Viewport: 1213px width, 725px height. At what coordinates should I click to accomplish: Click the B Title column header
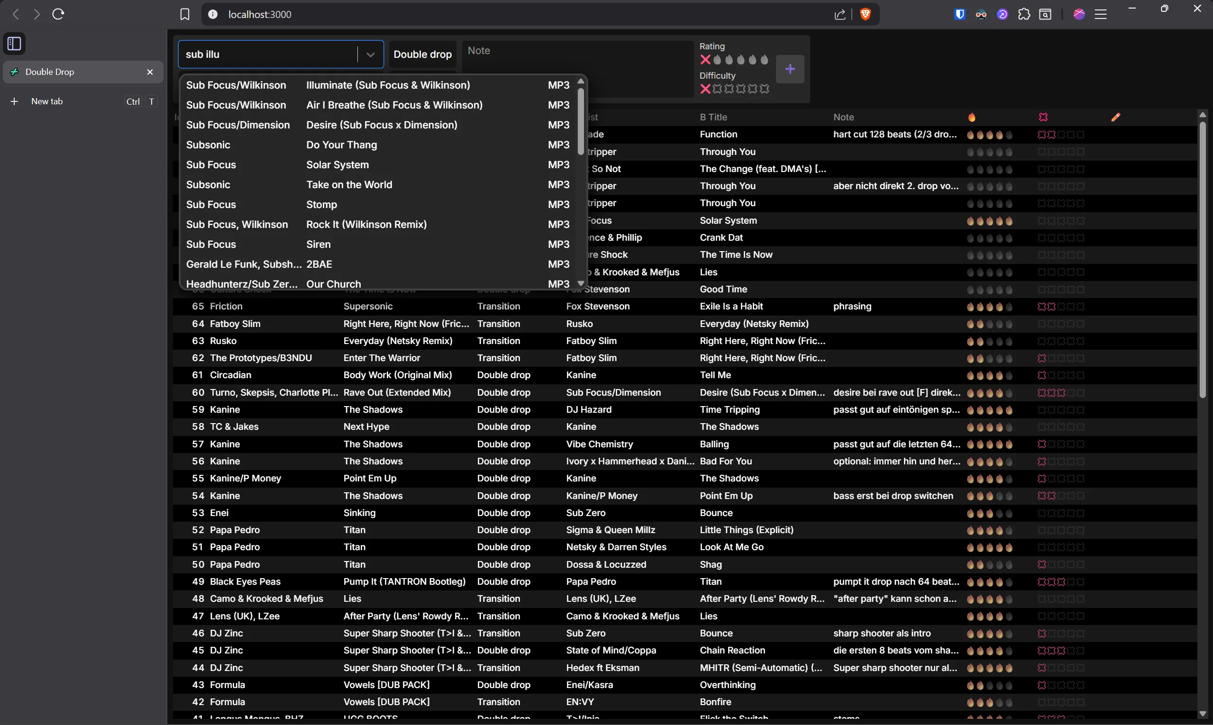[x=713, y=117]
